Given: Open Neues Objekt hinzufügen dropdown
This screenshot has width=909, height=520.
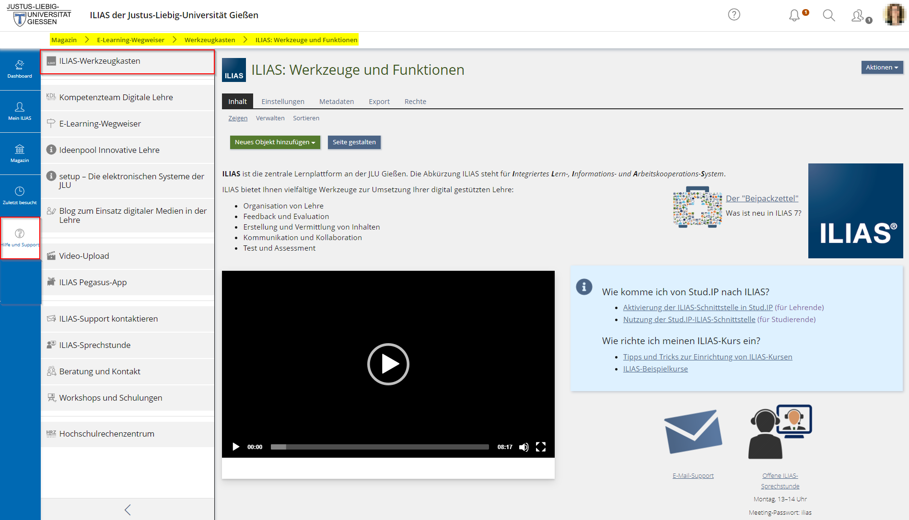Looking at the screenshot, I should (275, 142).
